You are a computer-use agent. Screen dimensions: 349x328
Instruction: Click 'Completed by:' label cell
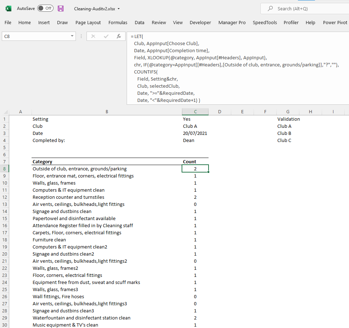(x=107, y=140)
